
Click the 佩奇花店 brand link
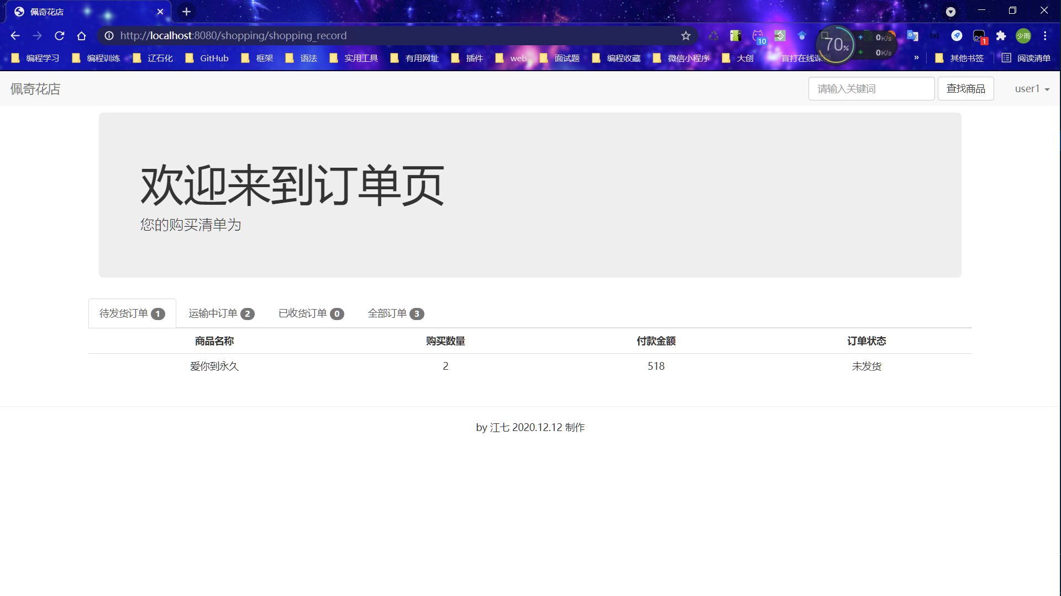click(x=35, y=89)
